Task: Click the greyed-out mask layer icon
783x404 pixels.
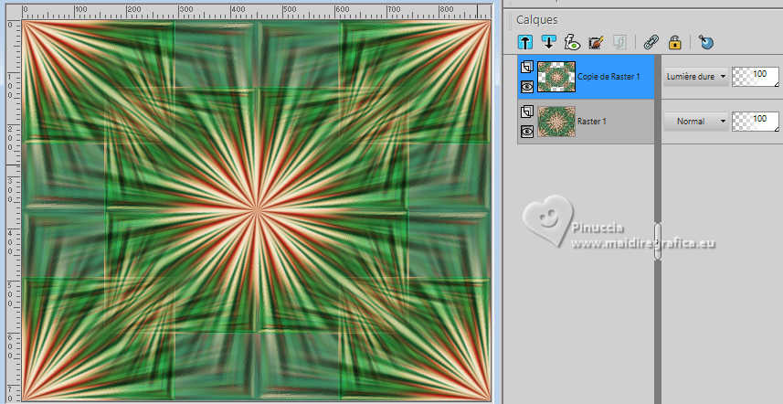Action: click(x=619, y=42)
